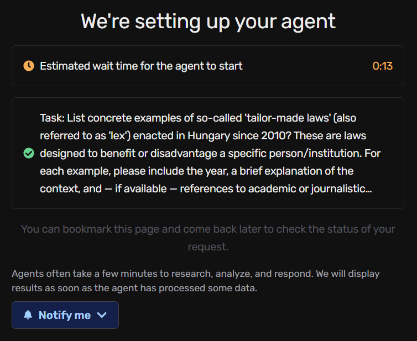This screenshot has height=341, width=417.
Task: Select the Estimated wait time label
Action: pyautogui.click(x=141, y=66)
